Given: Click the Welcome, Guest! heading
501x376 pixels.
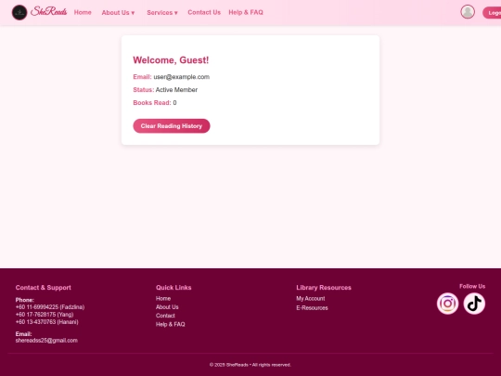Looking at the screenshot, I should pos(171,60).
